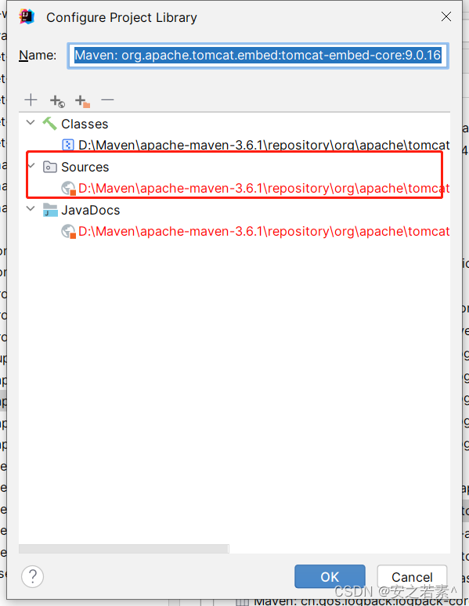Click the Sources folder icon
This screenshot has height=606, width=469.
tap(50, 167)
